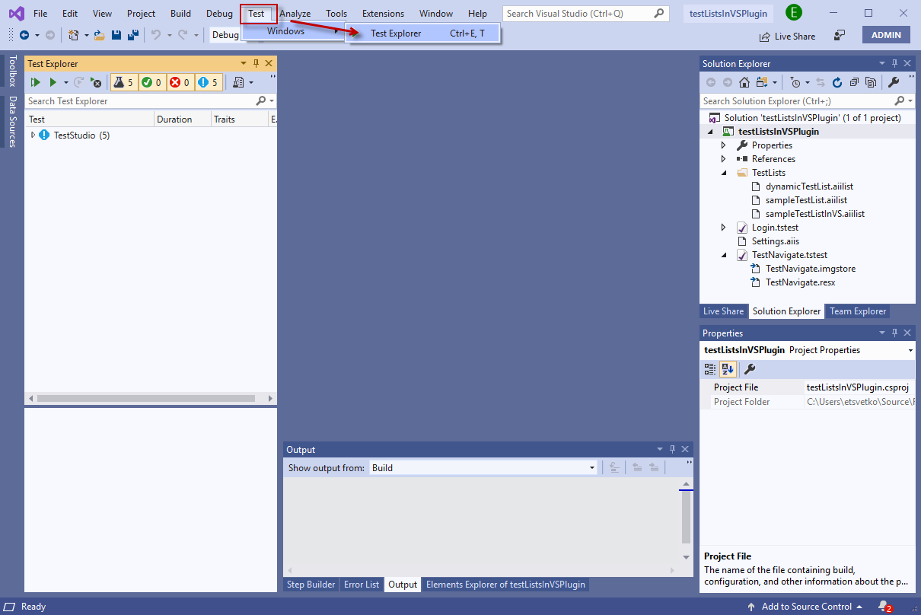Click the Search Visual Studio box
The height and width of the screenshot is (615, 921).
586,14
